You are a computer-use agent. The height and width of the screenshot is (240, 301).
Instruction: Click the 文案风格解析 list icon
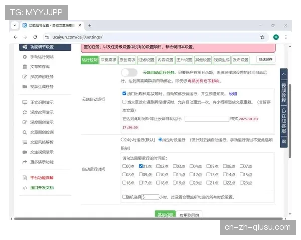(x=25, y=142)
